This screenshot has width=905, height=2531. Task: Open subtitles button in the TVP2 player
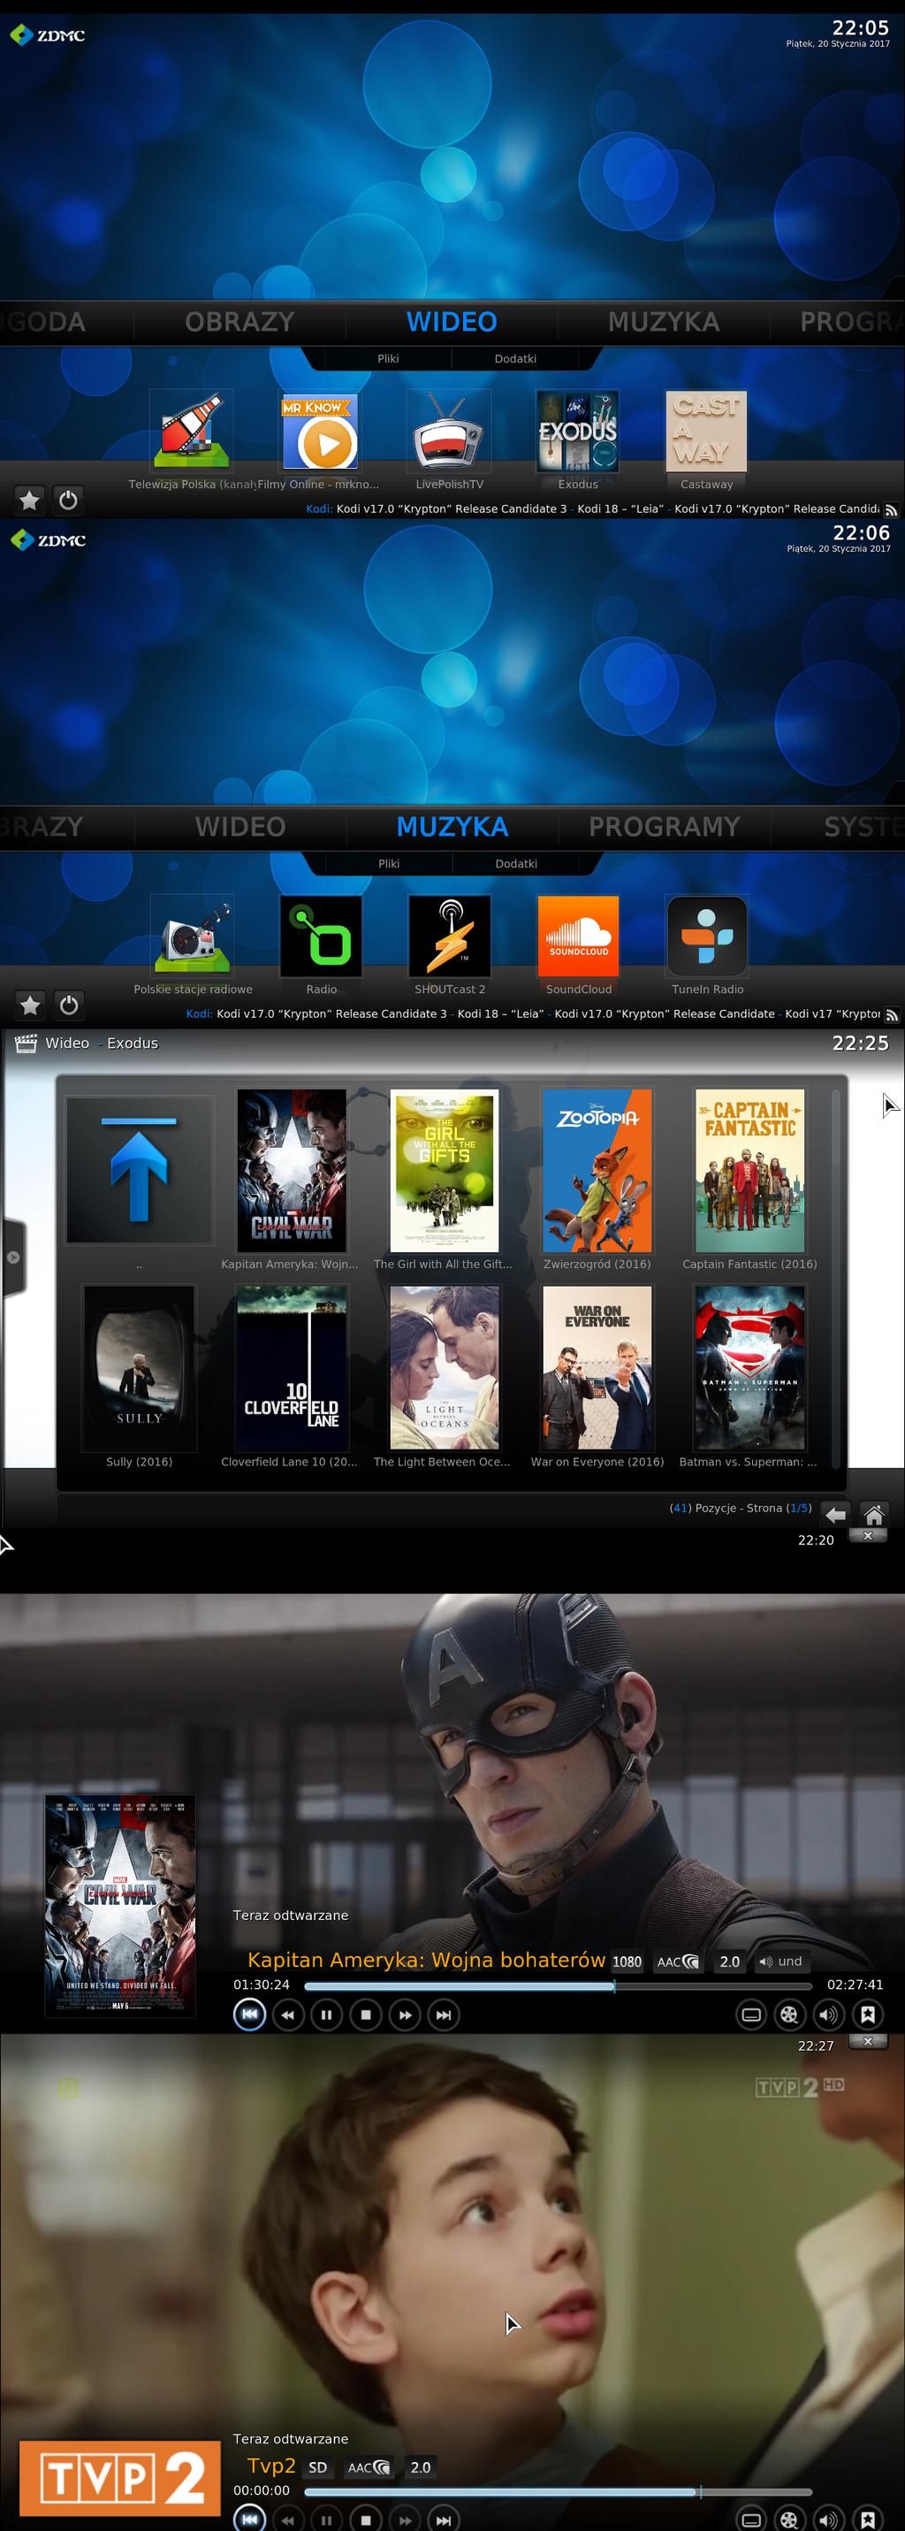pyautogui.click(x=751, y=2520)
